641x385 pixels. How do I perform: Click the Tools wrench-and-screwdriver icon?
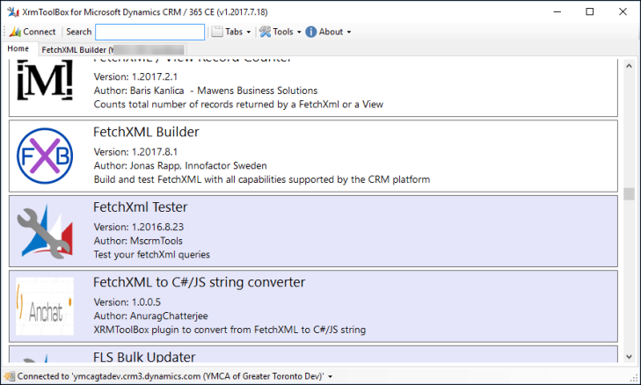tap(265, 32)
